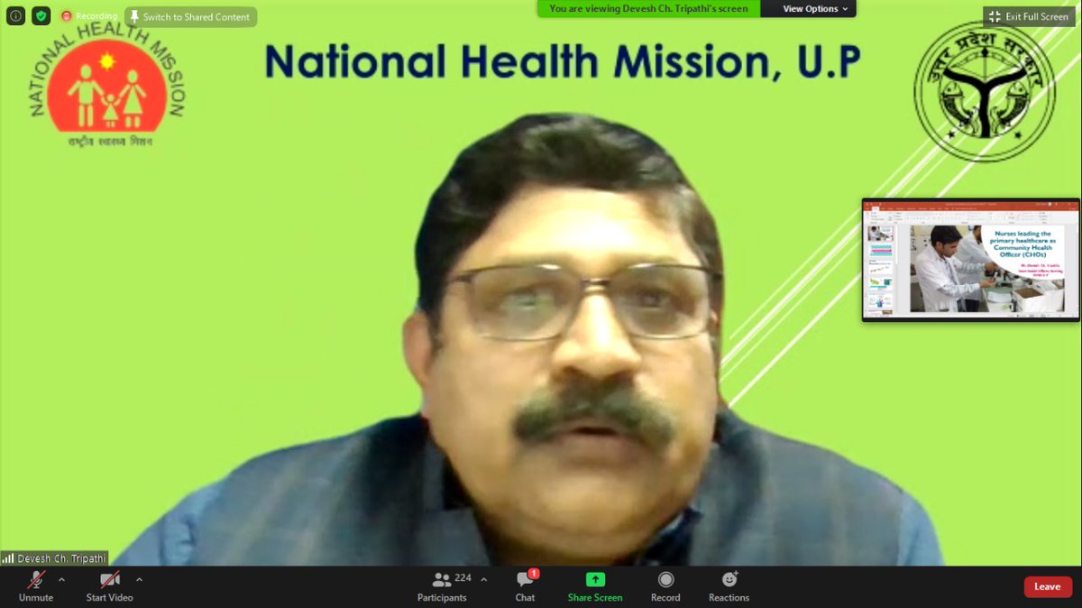This screenshot has height=608, width=1082.
Task: Click the red Leave button
Action: coord(1048,586)
